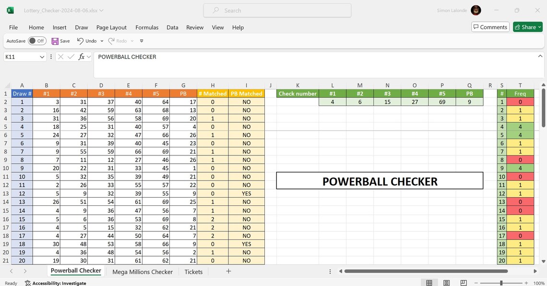Open the Name Box dropdown
Screen dimensions: 547x286
[x=41, y=57]
